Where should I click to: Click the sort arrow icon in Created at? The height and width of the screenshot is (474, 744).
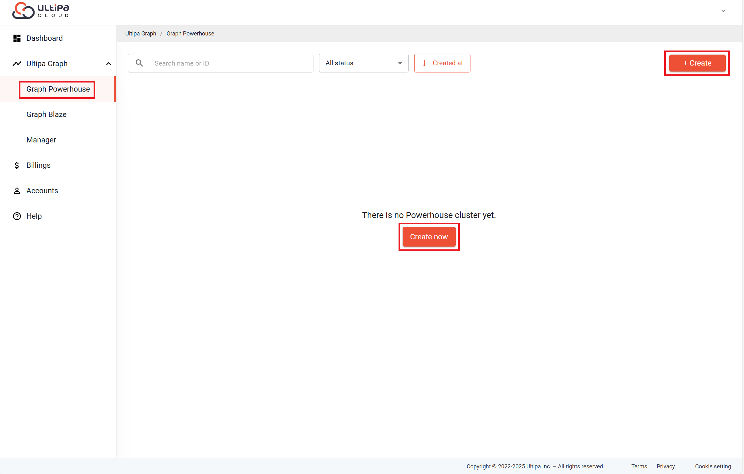pos(424,63)
